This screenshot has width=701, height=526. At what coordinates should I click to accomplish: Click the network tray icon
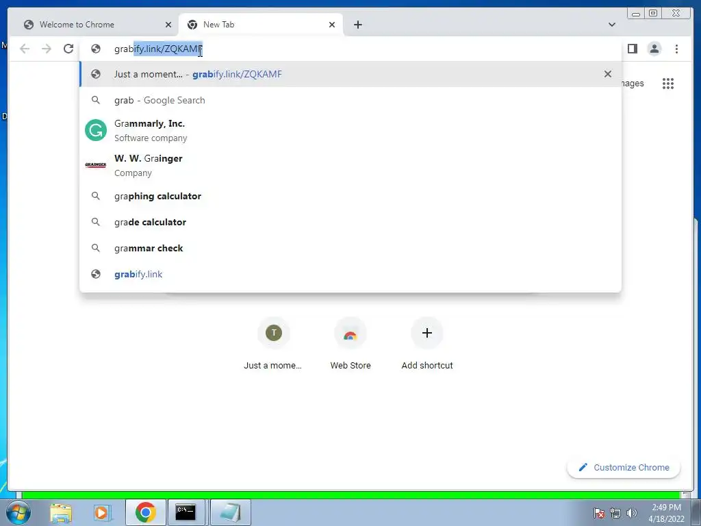point(615,513)
